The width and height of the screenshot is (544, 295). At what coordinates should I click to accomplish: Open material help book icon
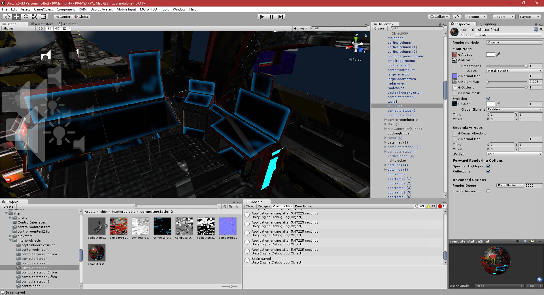[x=536, y=29]
